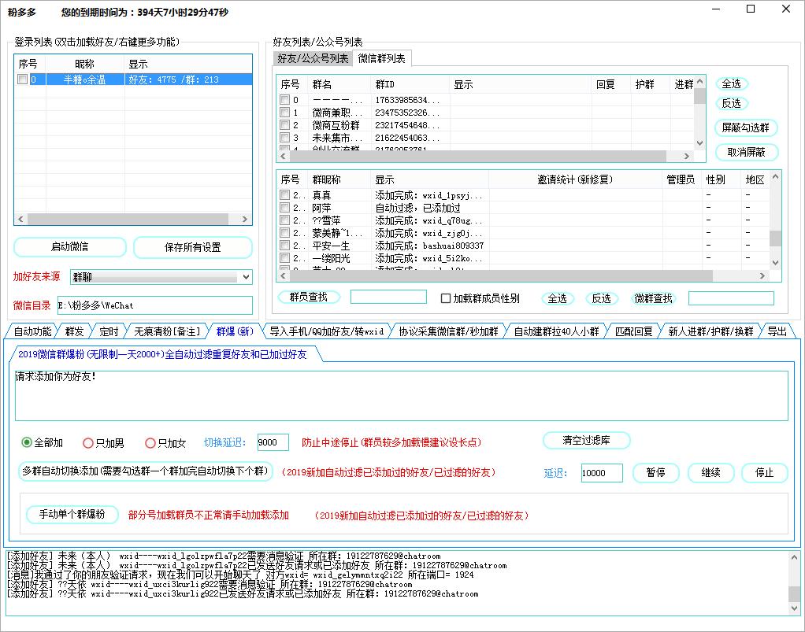Open the 无痕清粉[备注] tab
The width and height of the screenshot is (805, 632).
click(x=168, y=331)
